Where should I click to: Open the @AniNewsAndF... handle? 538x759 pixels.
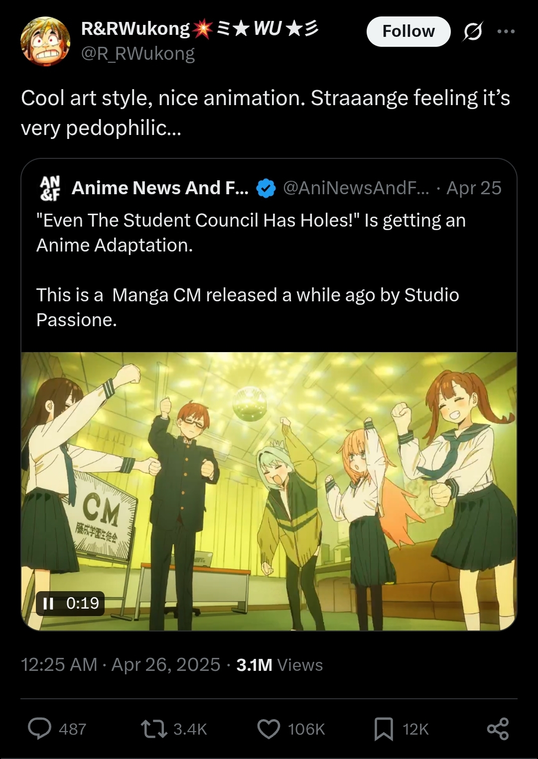[x=356, y=188]
